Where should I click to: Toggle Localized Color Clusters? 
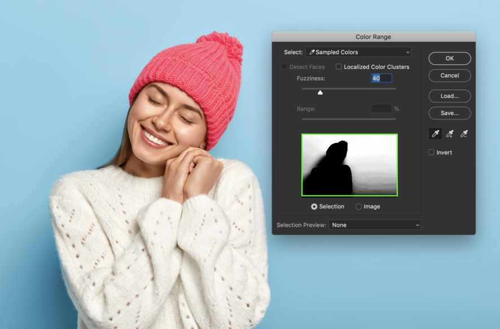coord(339,66)
